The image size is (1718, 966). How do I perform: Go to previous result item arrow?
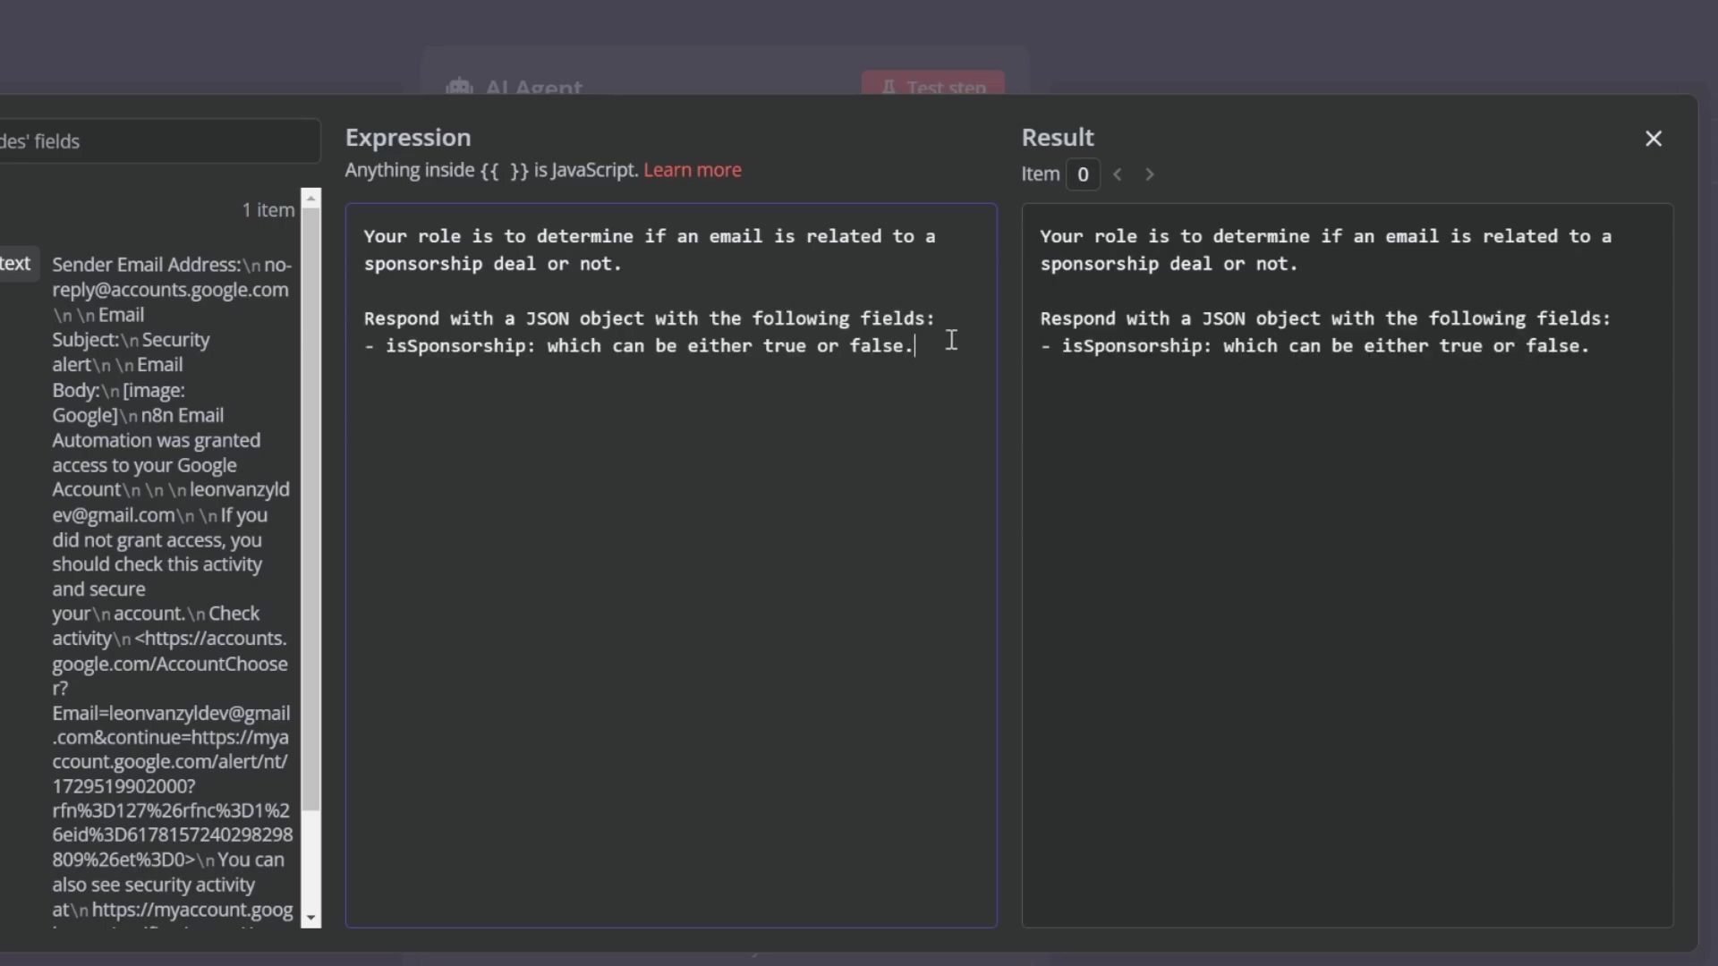click(x=1118, y=174)
